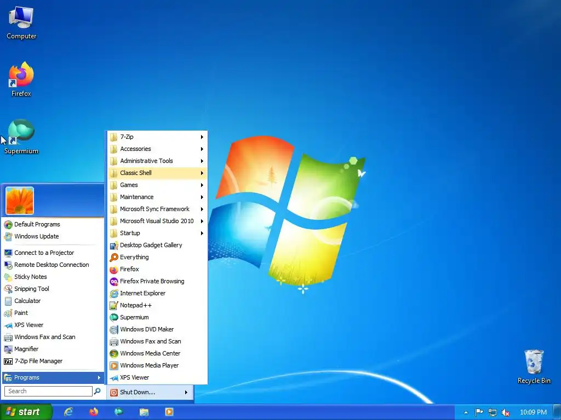Click the Desktop Gadget Gallery icon
Image resolution: width=561 pixels, height=420 pixels.
click(114, 246)
